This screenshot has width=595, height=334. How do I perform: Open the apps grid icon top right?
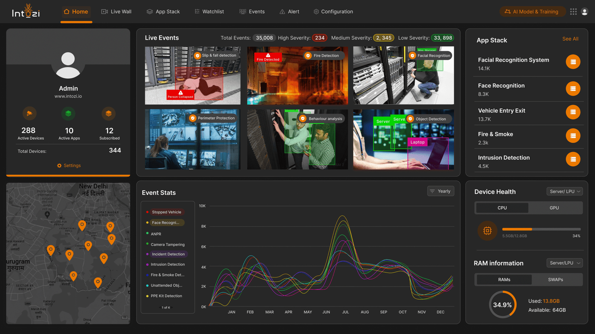(x=573, y=12)
